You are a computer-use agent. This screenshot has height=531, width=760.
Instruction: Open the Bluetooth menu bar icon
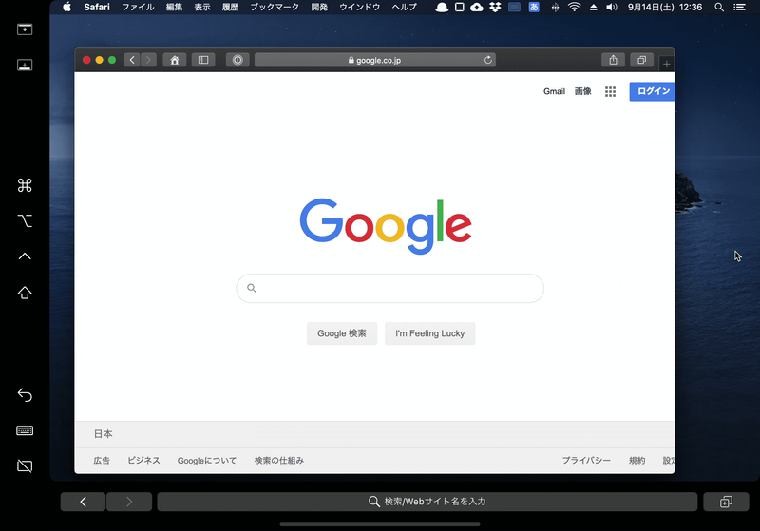pyautogui.click(x=555, y=8)
